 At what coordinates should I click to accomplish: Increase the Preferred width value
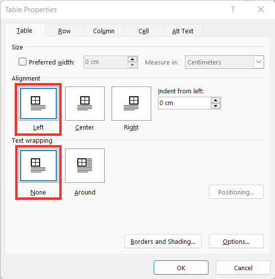[132, 60]
